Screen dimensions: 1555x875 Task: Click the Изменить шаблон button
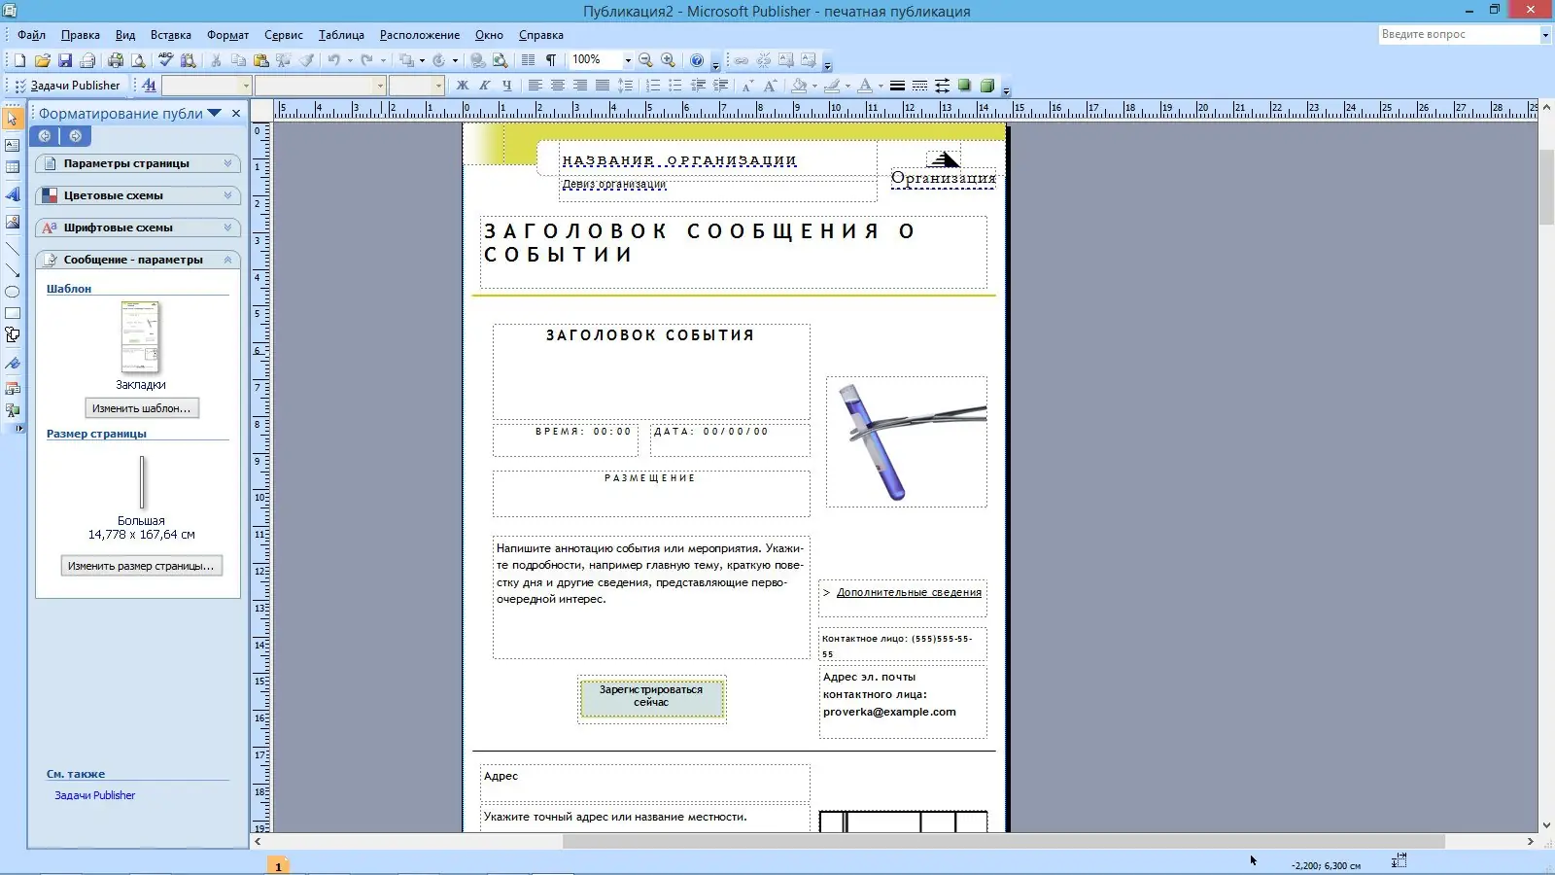(142, 408)
